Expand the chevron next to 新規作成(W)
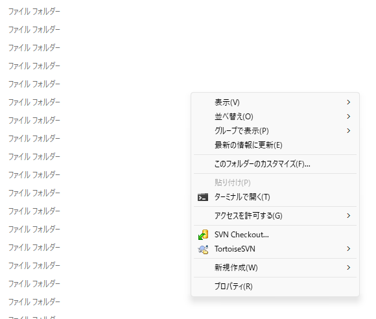 [x=349, y=268]
